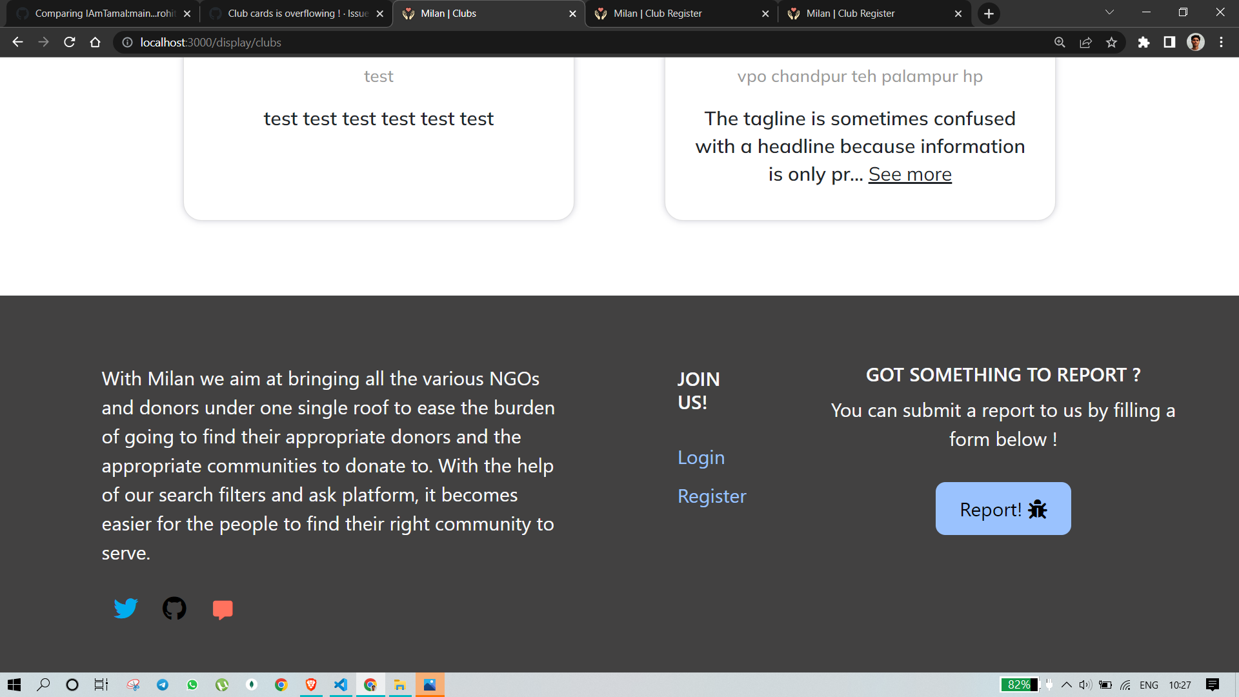Switch to Club cards is overflowing tab
The width and height of the screenshot is (1239, 697).
click(x=297, y=14)
